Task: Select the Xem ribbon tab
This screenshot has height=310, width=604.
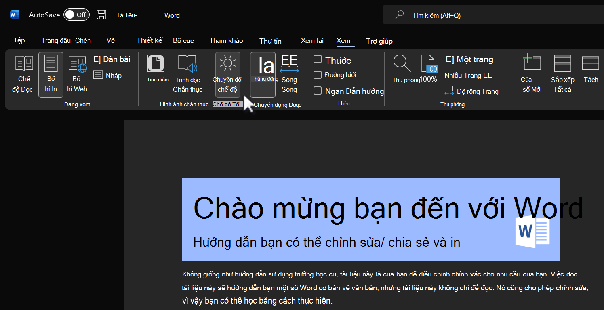Action: coord(343,40)
